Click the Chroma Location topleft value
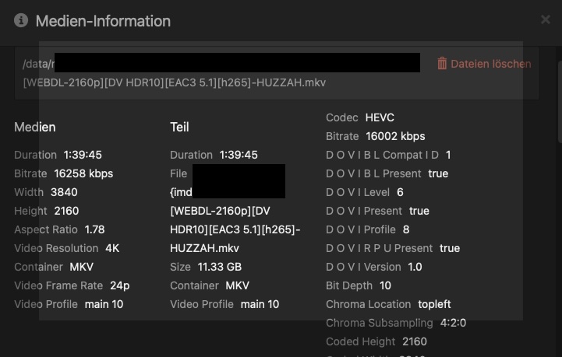 pos(433,304)
